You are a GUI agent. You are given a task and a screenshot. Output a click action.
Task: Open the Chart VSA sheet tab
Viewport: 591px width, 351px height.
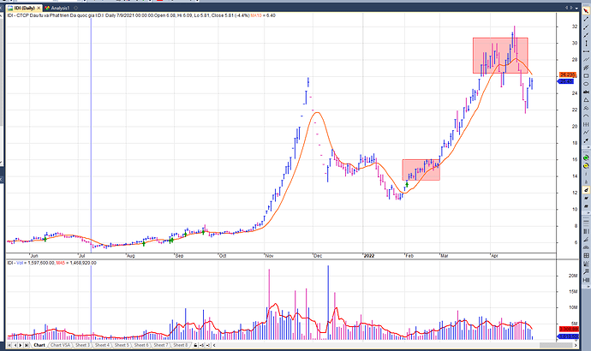(60, 345)
